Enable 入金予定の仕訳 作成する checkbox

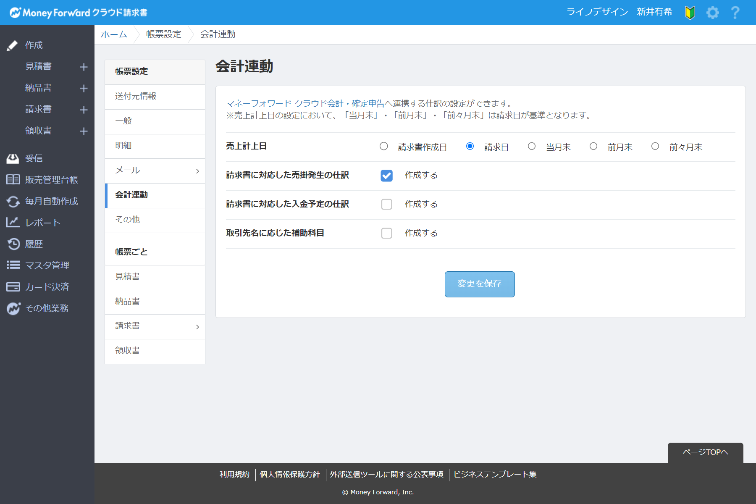[386, 204]
